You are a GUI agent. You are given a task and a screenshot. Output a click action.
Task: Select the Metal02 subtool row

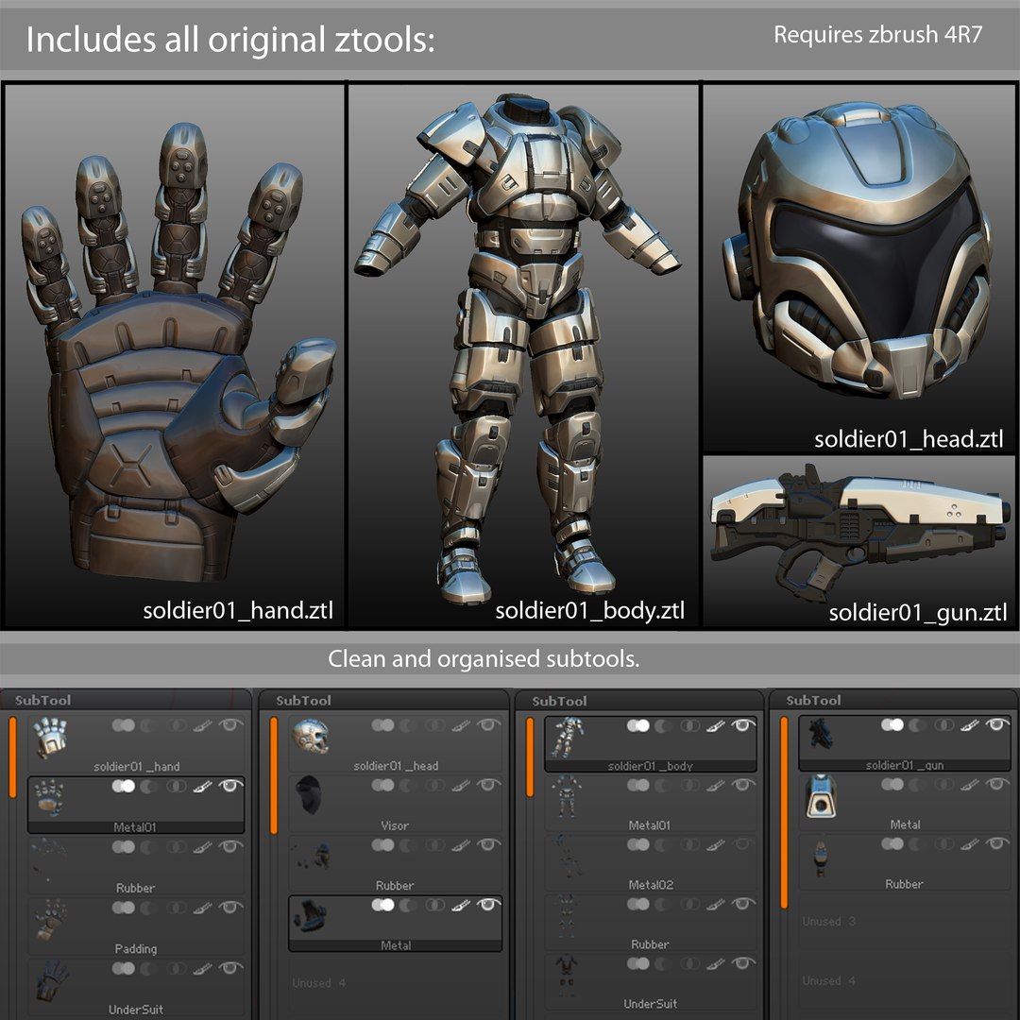pos(651,863)
